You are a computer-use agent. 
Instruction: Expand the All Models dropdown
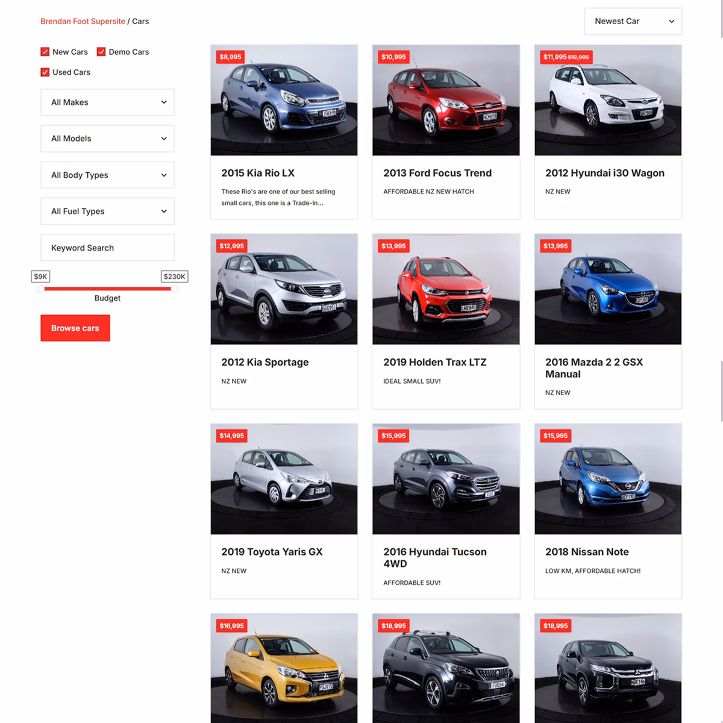click(107, 139)
